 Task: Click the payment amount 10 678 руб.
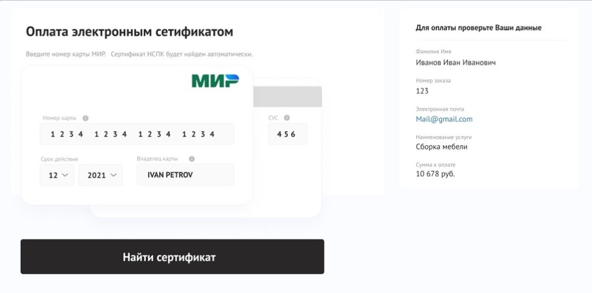(435, 174)
